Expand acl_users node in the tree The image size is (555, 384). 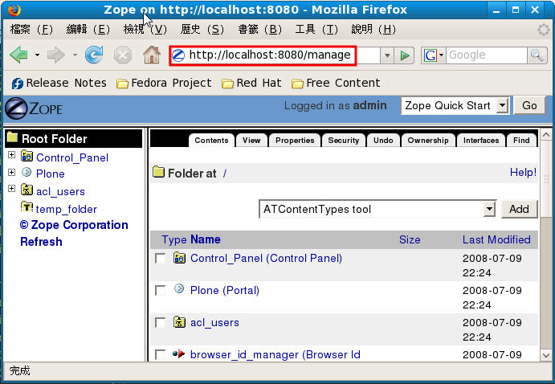click(x=12, y=188)
